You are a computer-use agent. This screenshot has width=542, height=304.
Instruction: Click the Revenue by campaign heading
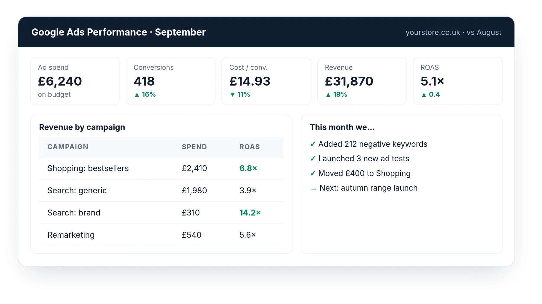[82, 127]
